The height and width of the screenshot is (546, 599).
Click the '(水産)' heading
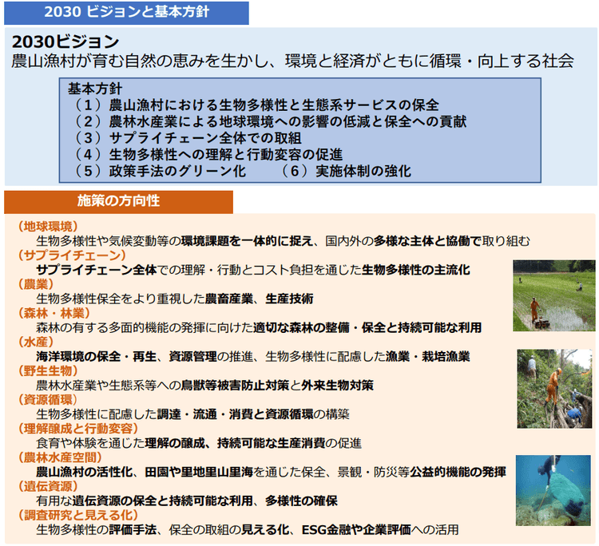click(35, 342)
